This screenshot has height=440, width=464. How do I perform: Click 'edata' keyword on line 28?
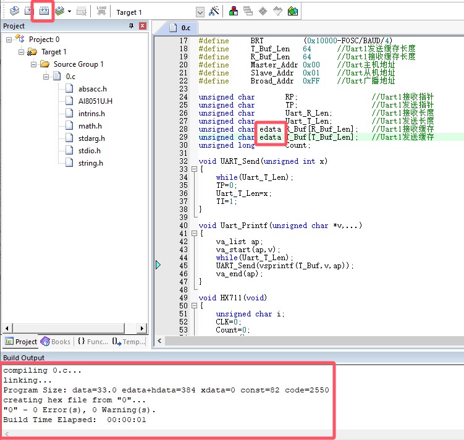point(270,129)
